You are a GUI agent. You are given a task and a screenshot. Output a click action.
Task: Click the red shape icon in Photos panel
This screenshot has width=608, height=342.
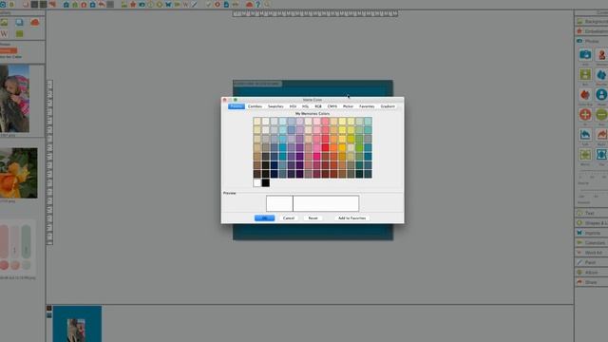[x=585, y=94]
